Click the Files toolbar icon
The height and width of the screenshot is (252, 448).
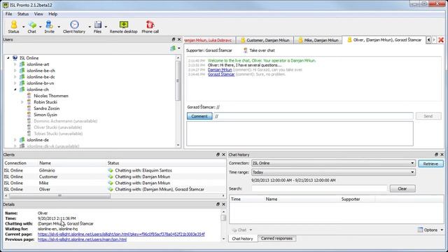click(97, 27)
